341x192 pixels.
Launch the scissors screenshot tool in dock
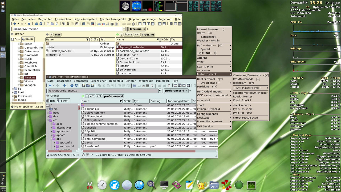(90, 185)
